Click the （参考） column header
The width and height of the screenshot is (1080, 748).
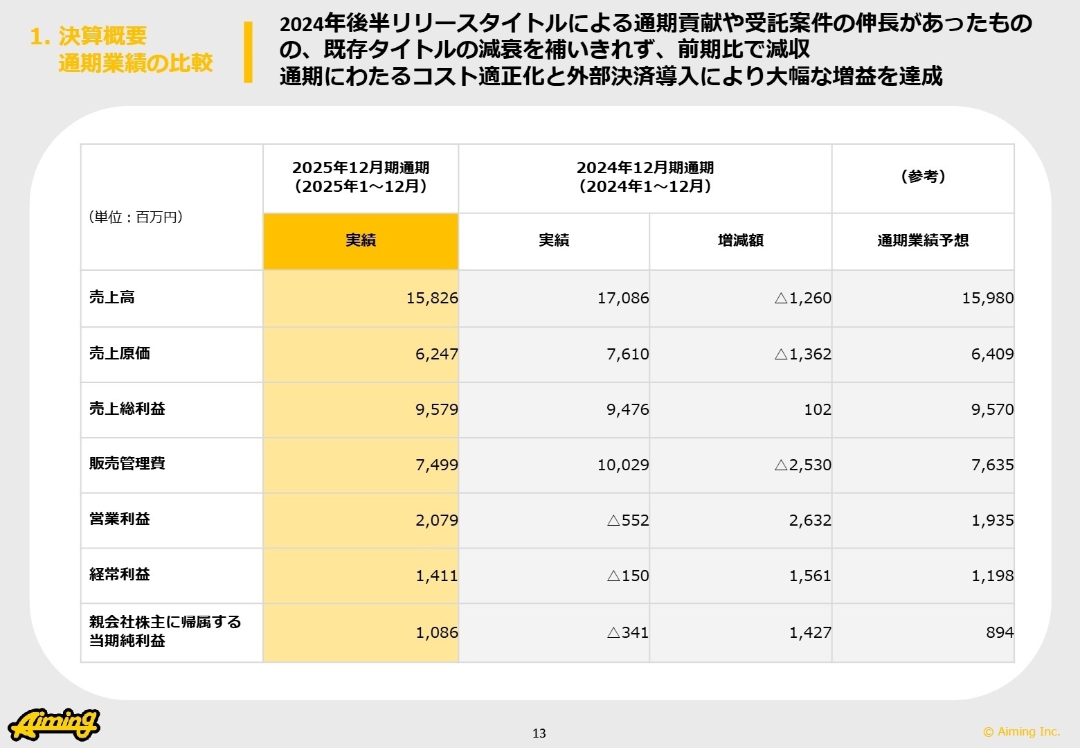pos(923,177)
